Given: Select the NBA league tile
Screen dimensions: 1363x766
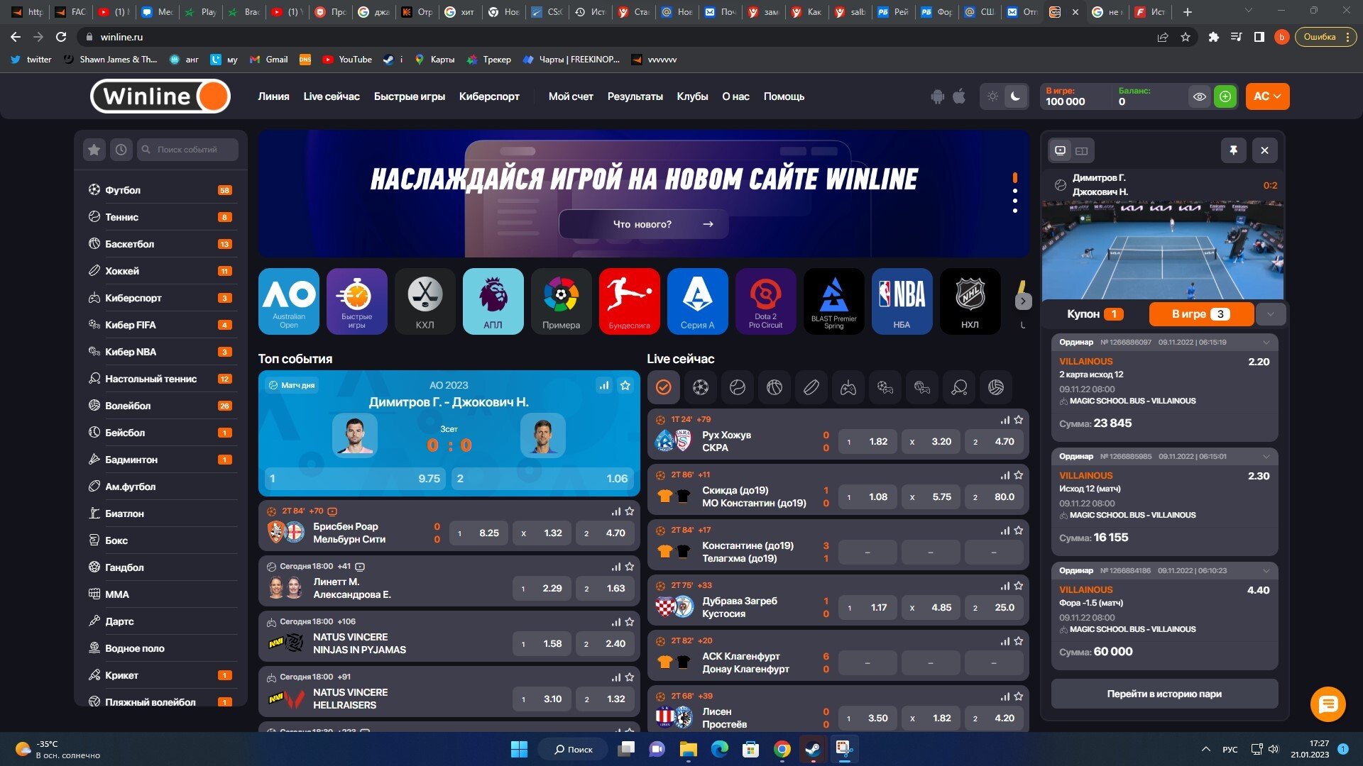Looking at the screenshot, I should 902,301.
